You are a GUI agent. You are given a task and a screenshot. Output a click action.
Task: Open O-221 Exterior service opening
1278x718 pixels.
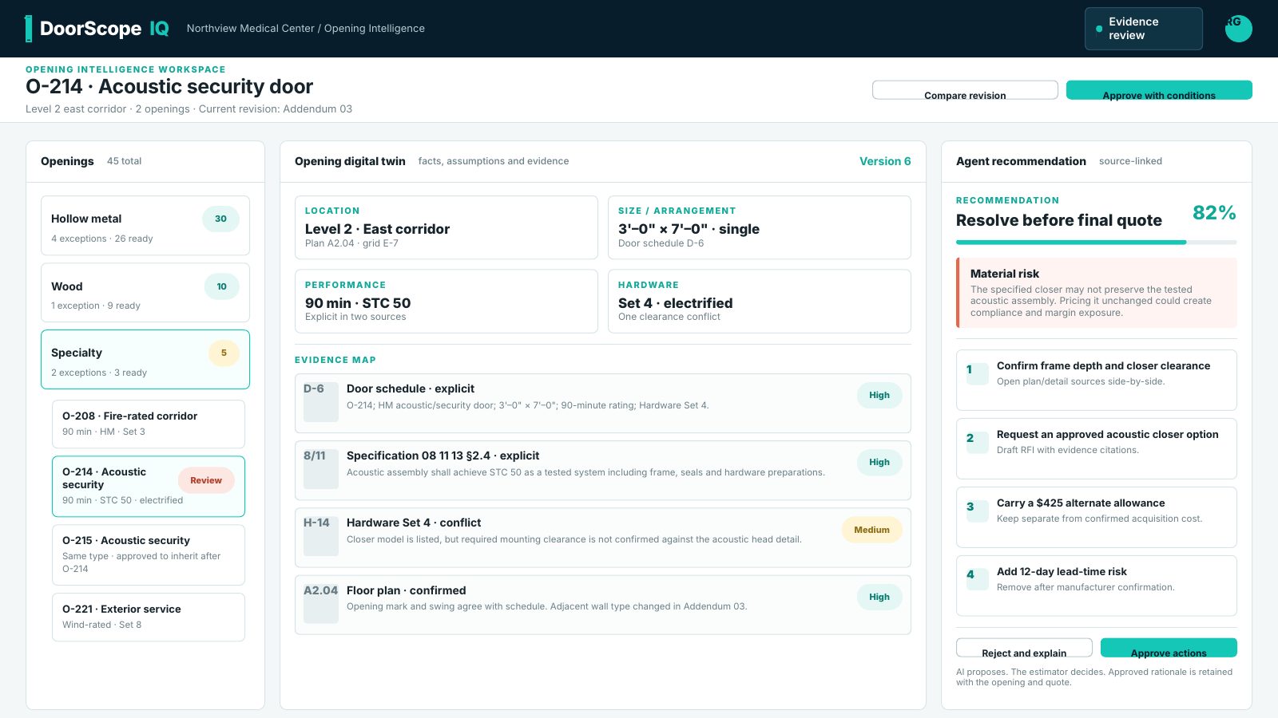click(149, 617)
